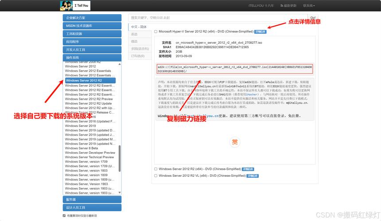Select Windows Server 2012 R2 Update
Viewport: 381px width, 221px height.
point(89,103)
